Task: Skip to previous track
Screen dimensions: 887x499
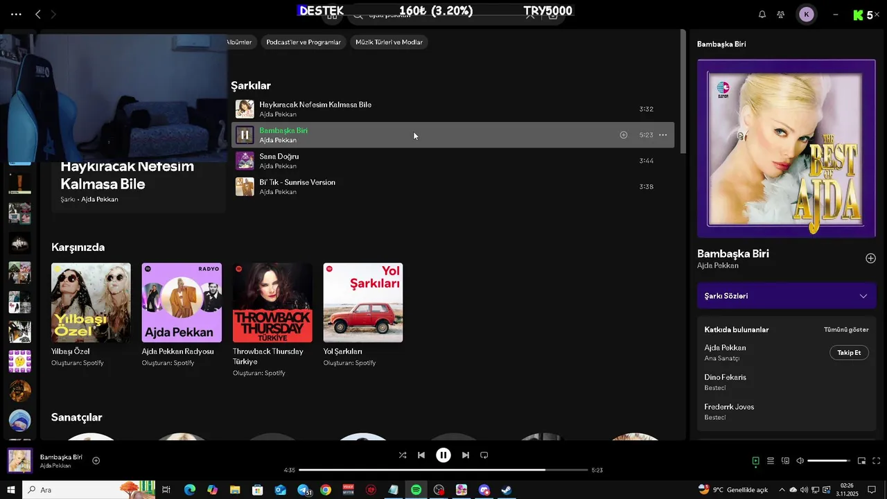Action: click(x=421, y=455)
